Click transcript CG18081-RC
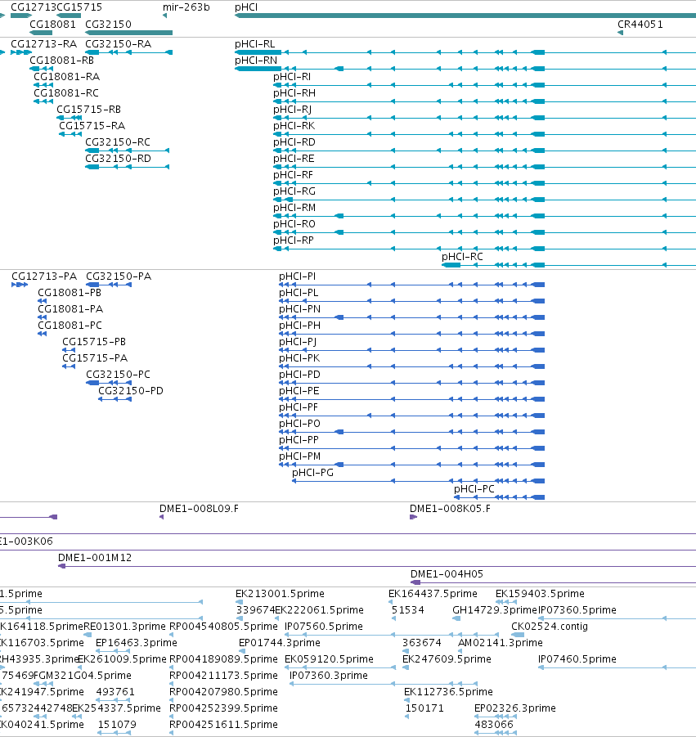Viewport: 696px width, 737px height. (x=66, y=93)
